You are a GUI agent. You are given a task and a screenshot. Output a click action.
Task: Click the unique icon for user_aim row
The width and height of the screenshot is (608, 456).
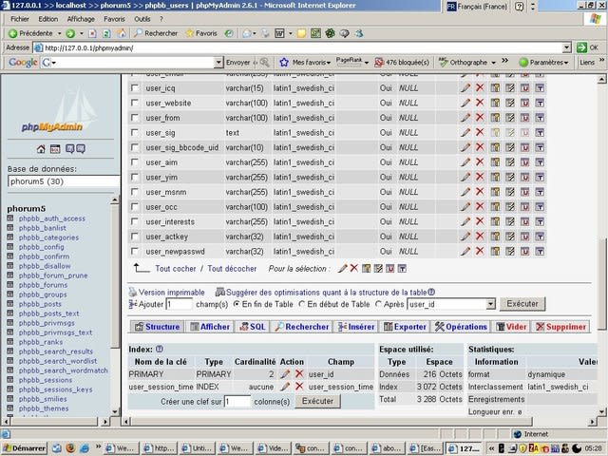point(524,162)
